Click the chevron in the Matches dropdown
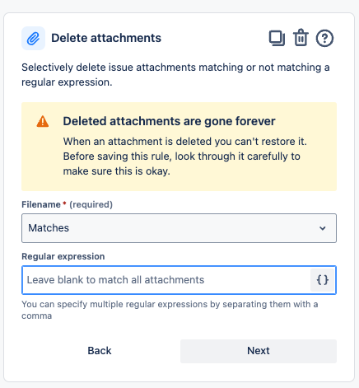Image resolution: width=359 pixels, height=388 pixels. [x=323, y=228]
